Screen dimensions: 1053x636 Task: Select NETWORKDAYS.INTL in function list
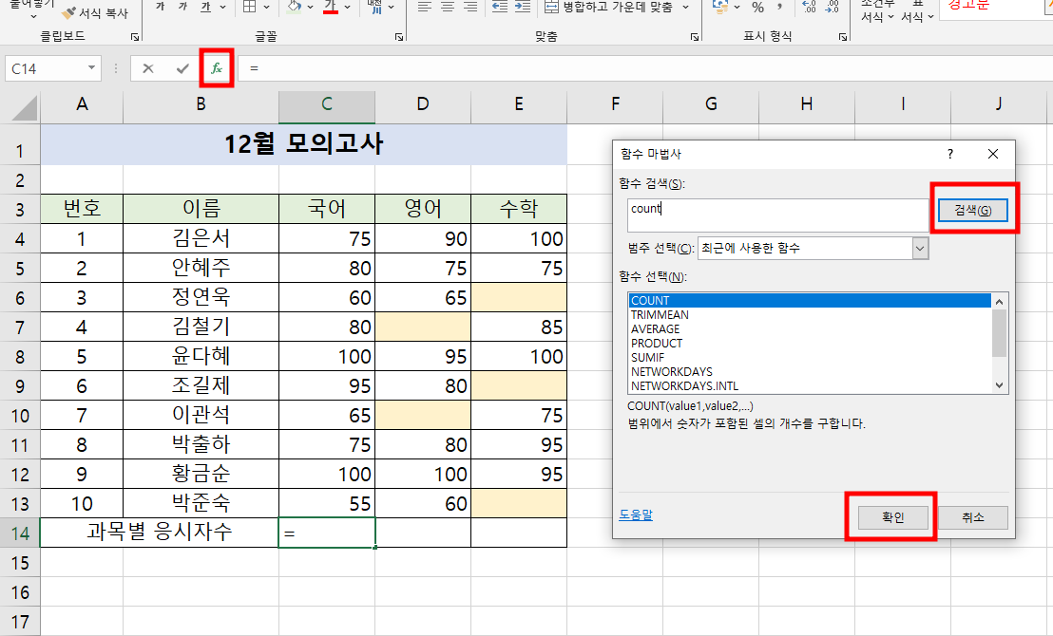coord(809,385)
